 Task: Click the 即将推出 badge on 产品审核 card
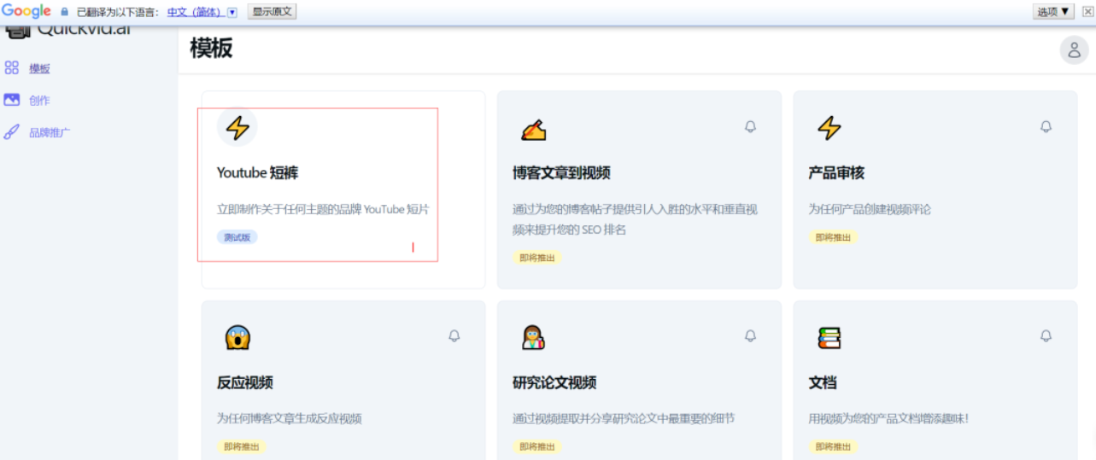click(x=833, y=237)
